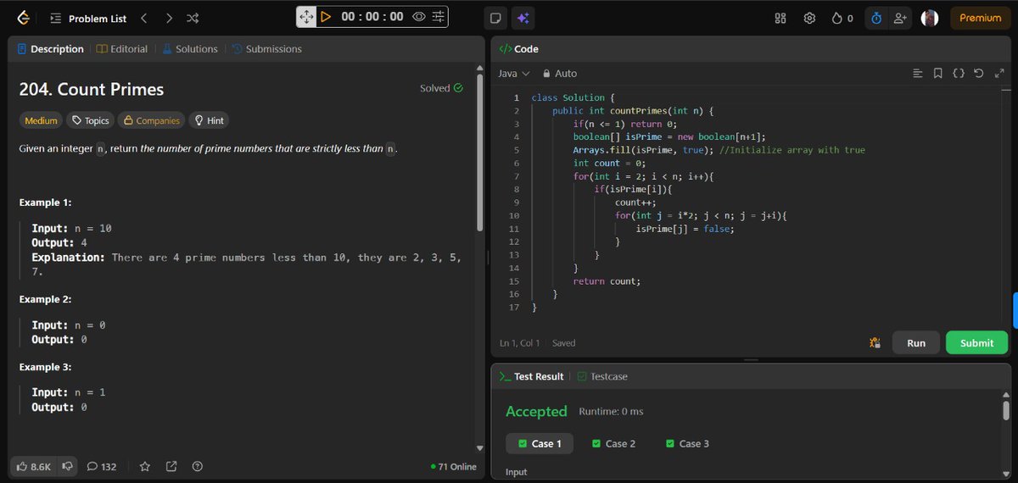Select the Case 1 result
Image resolution: width=1018 pixels, height=483 pixels.
539,444
